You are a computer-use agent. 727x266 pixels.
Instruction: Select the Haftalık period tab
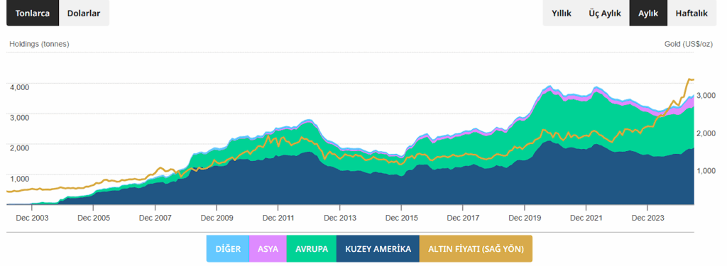[x=692, y=13]
